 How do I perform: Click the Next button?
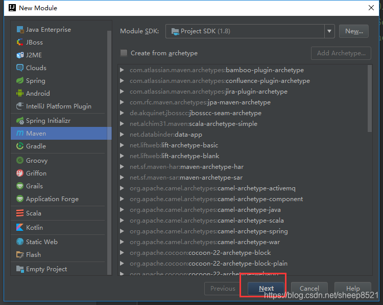pyautogui.click(x=266, y=288)
